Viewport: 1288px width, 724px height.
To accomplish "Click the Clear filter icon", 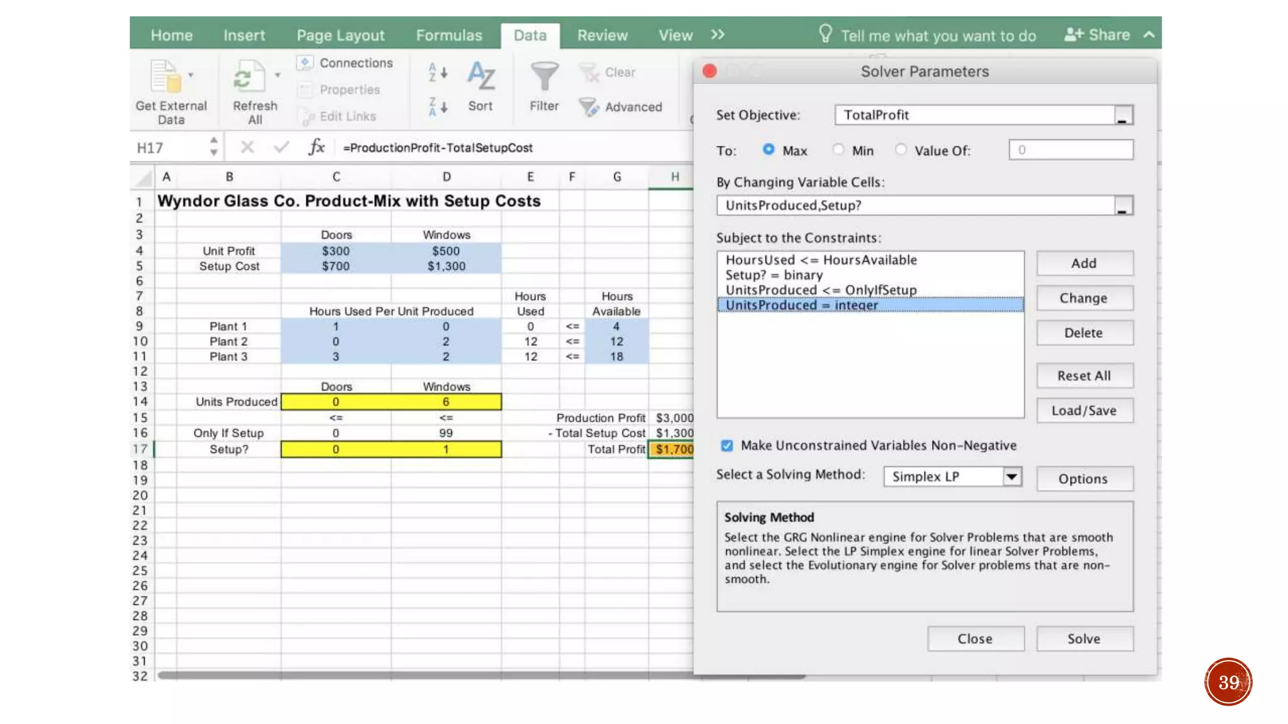I will click(x=589, y=73).
